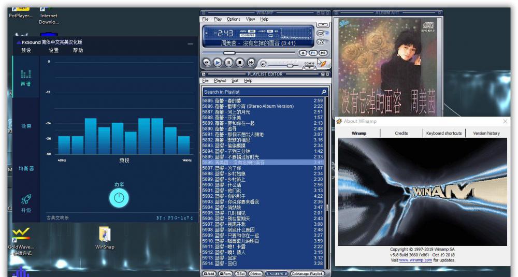
Task: Select playlist track number 5914
Action: pos(263,264)
